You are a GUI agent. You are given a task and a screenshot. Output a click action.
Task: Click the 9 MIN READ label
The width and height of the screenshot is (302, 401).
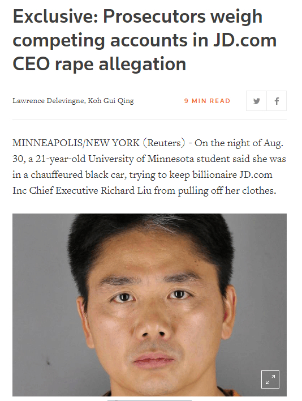click(x=207, y=101)
